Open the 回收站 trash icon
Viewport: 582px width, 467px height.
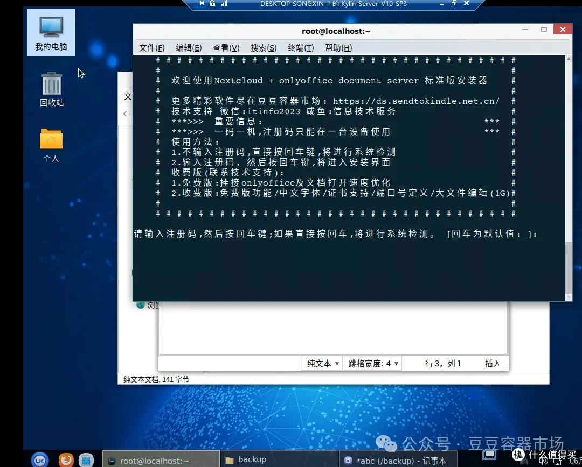point(52,89)
